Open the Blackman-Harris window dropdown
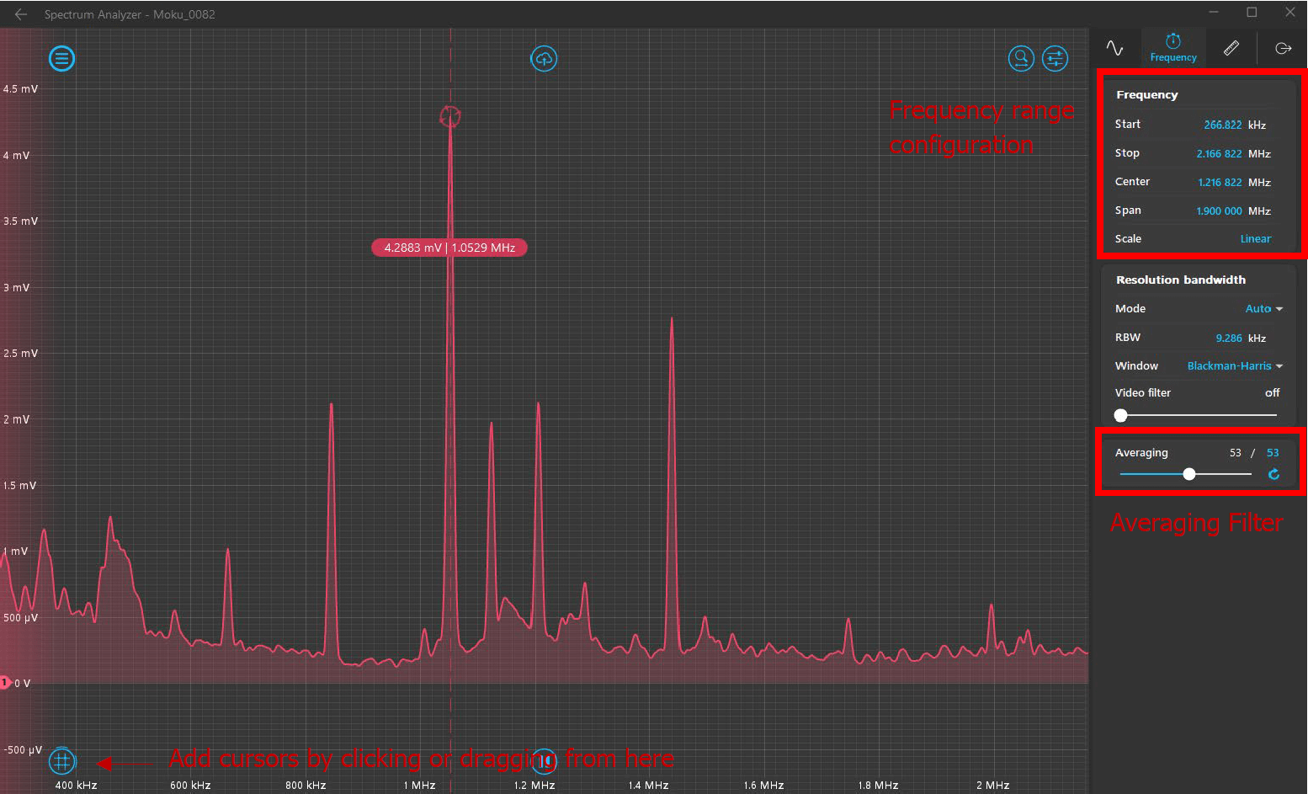Screen dimensions: 1308x794 click(x=1234, y=366)
